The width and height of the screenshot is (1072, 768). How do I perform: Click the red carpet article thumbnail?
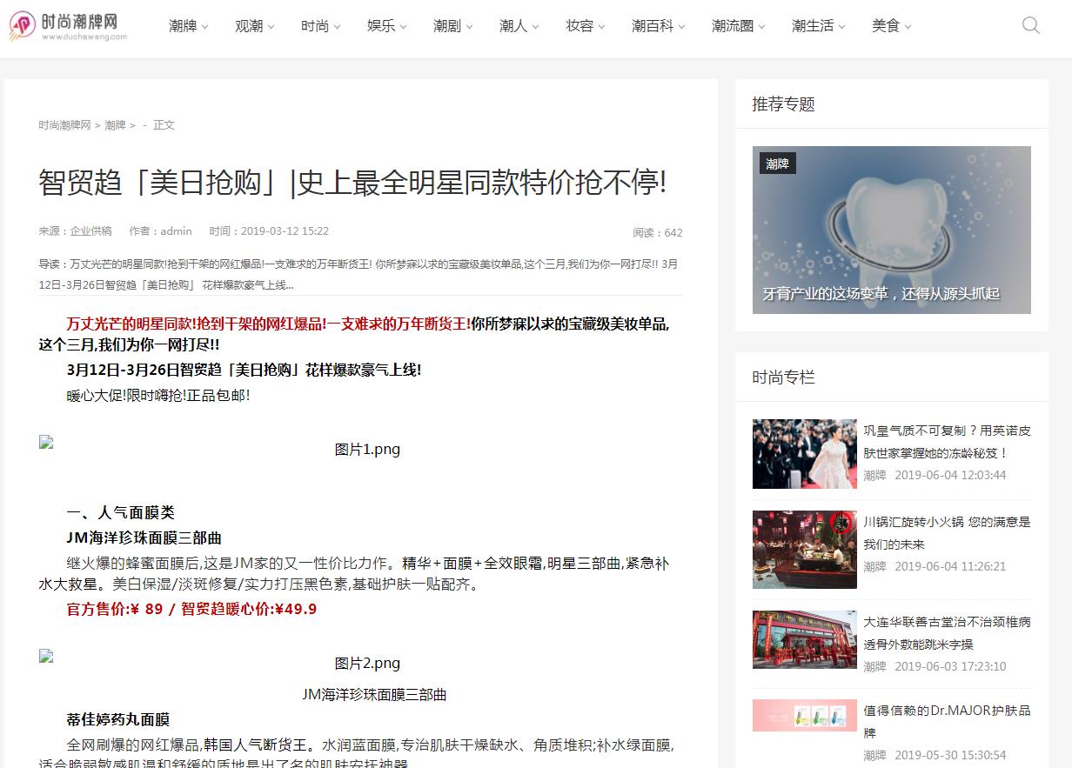(805, 454)
